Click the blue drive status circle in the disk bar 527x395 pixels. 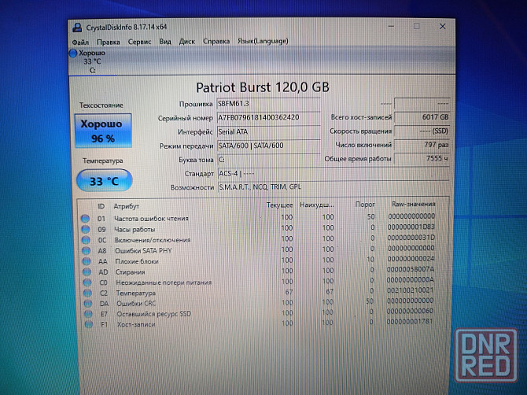pyautogui.click(x=73, y=54)
